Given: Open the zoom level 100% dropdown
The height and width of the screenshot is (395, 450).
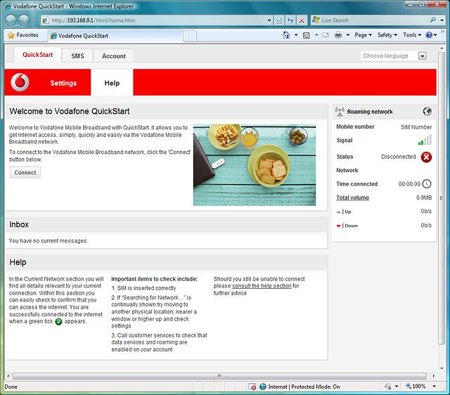Looking at the screenshot, I should point(435,387).
